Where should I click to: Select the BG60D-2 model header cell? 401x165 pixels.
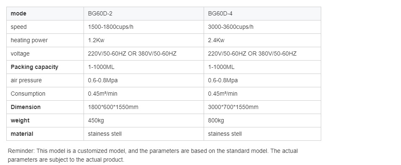[144, 14]
